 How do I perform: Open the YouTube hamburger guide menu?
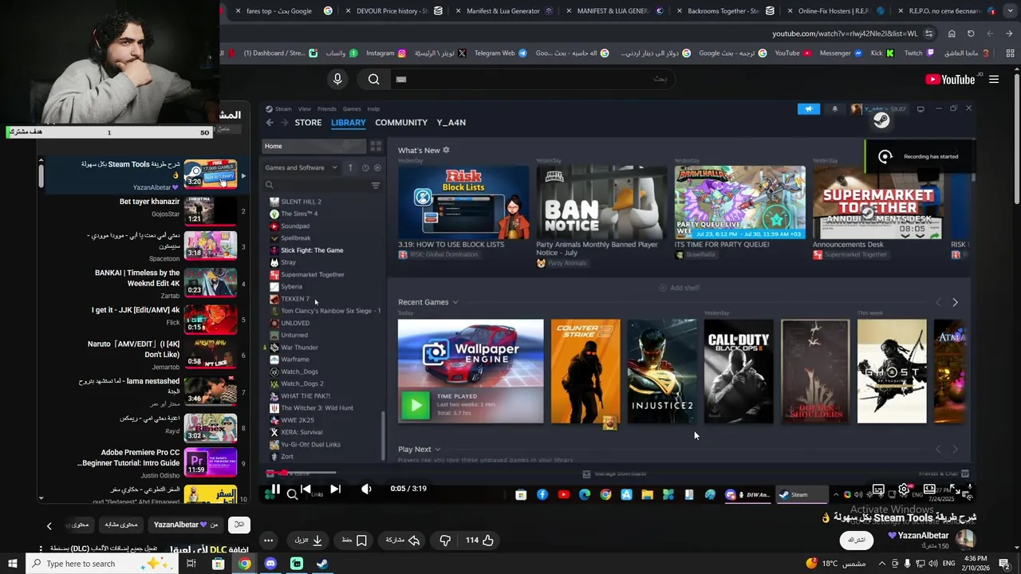click(x=994, y=79)
